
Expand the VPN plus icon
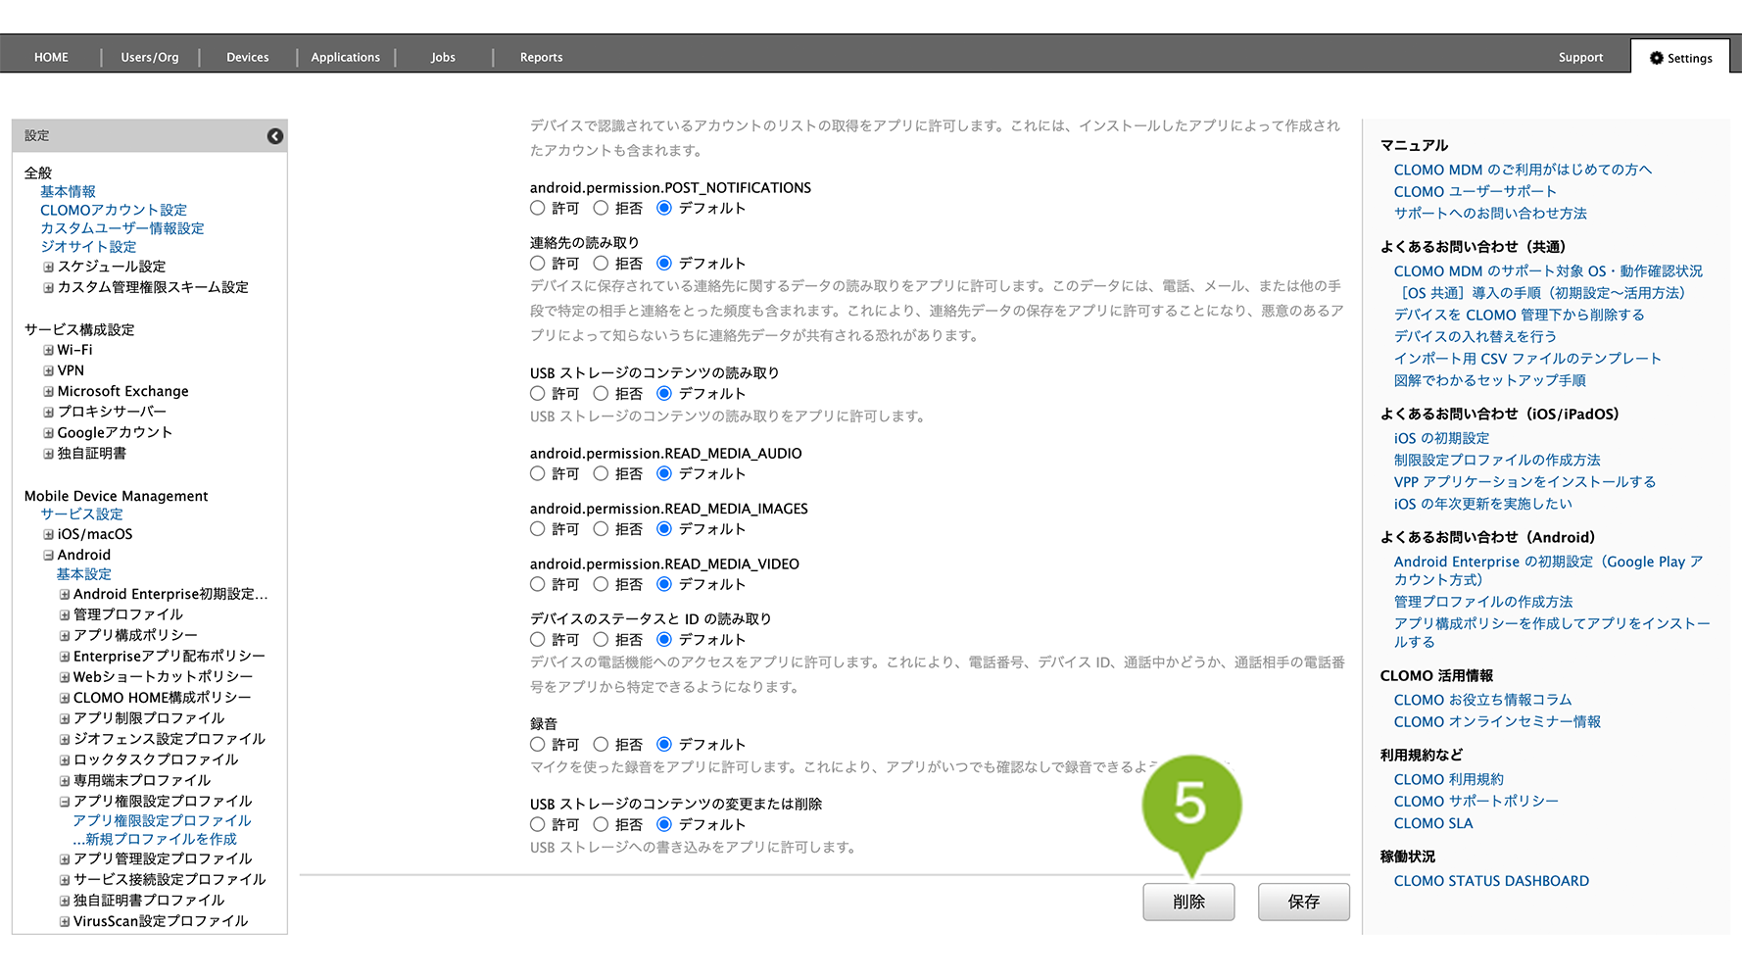point(48,370)
